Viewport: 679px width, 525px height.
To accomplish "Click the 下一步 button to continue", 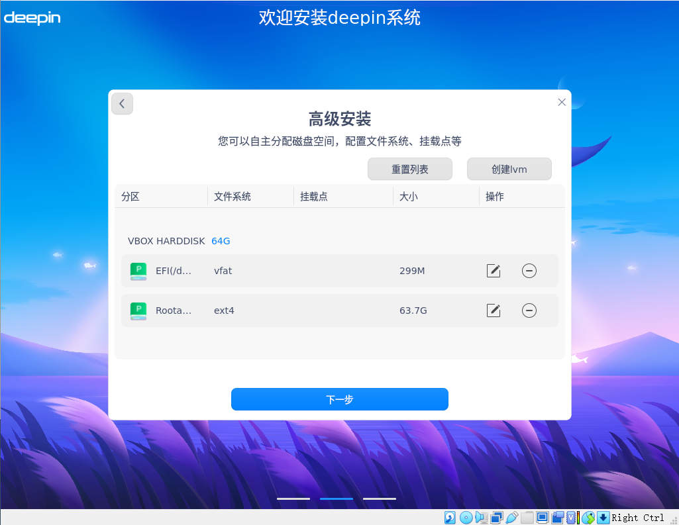I will point(339,399).
